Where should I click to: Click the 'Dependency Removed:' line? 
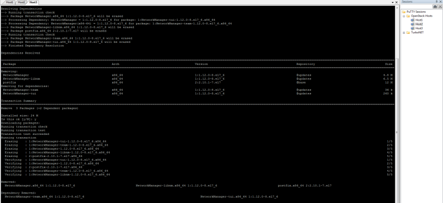(x=19, y=193)
